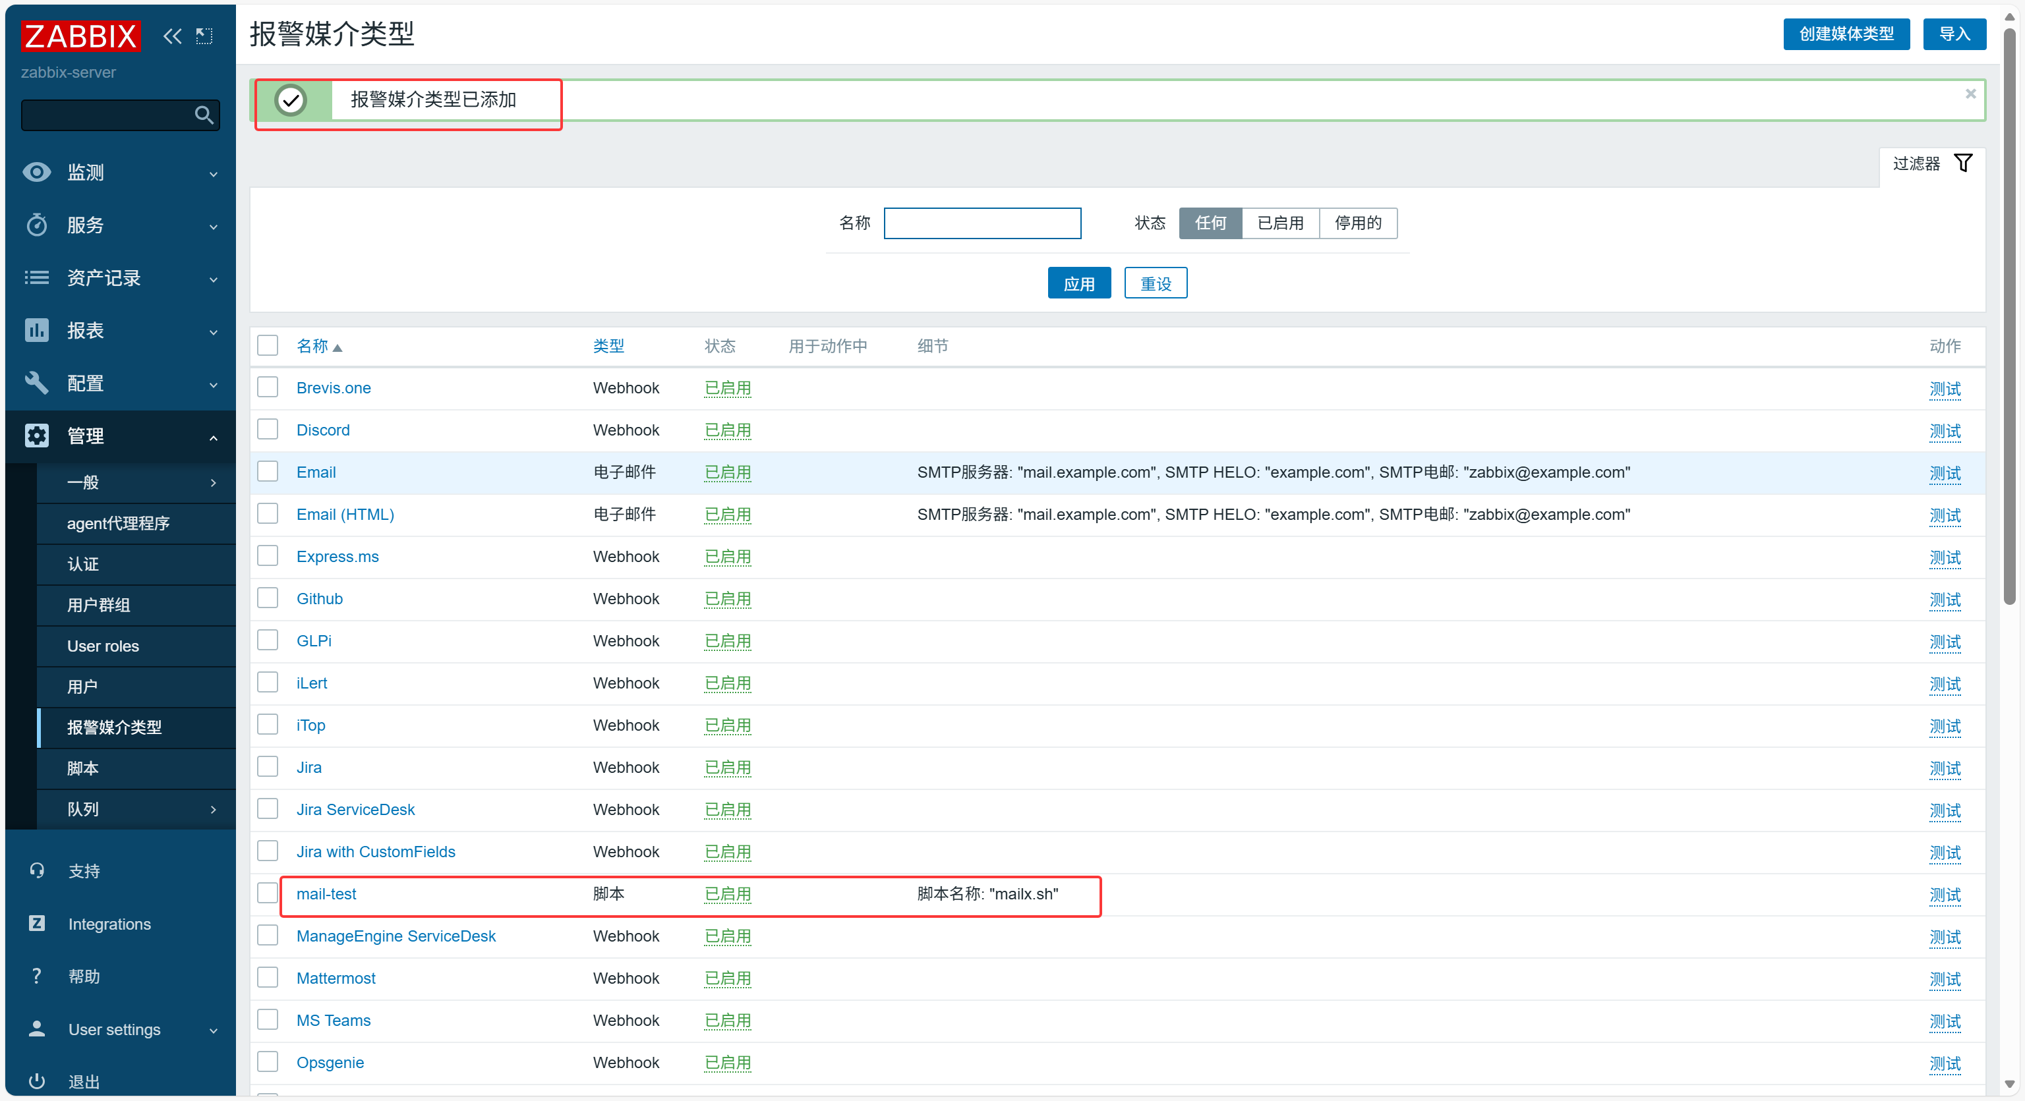
Task: Check the mail-test row checkbox
Action: coord(268,893)
